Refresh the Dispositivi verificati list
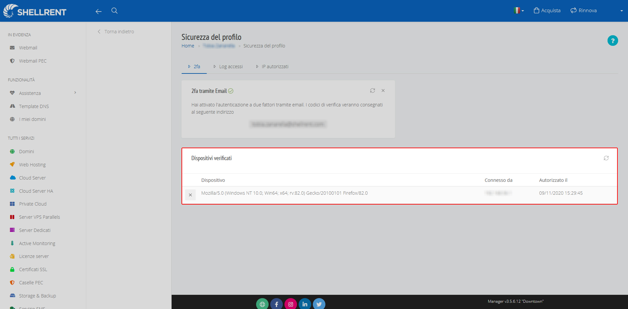This screenshot has width=628, height=309. (x=606, y=158)
